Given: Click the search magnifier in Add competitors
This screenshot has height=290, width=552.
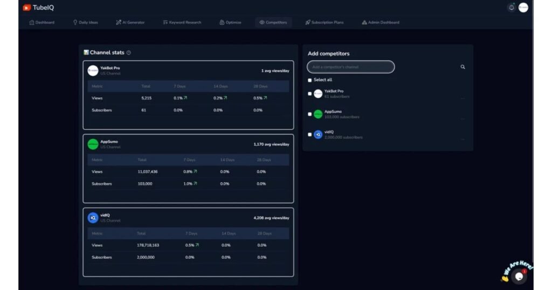Looking at the screenshot, I should 463,67.
